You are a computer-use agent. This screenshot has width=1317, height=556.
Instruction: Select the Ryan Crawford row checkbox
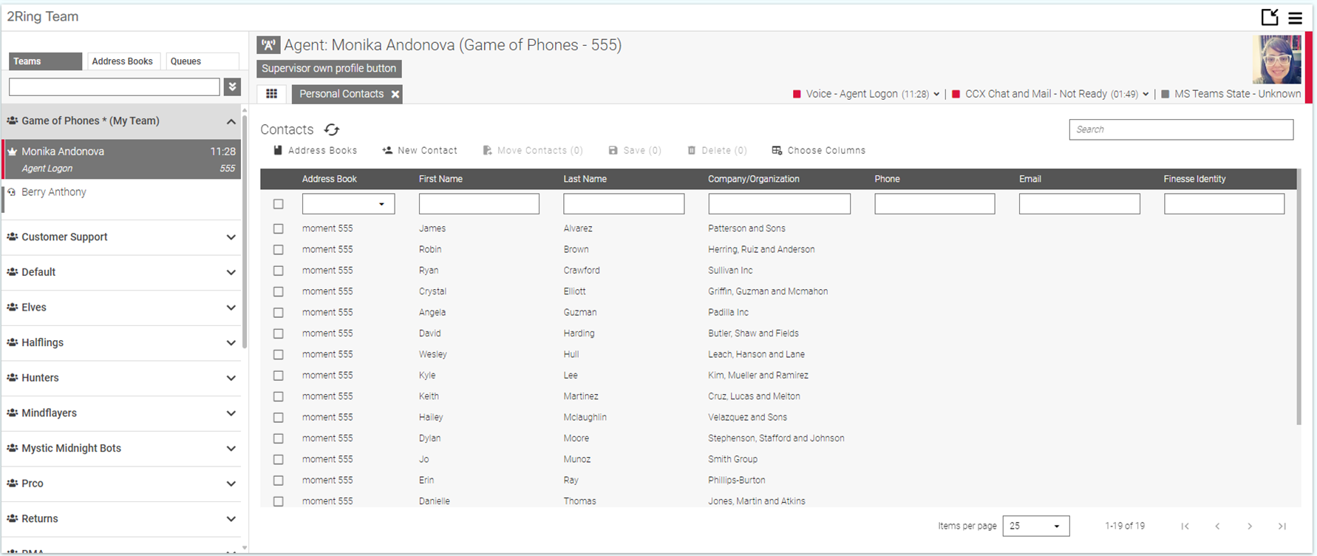coord(279,271)
